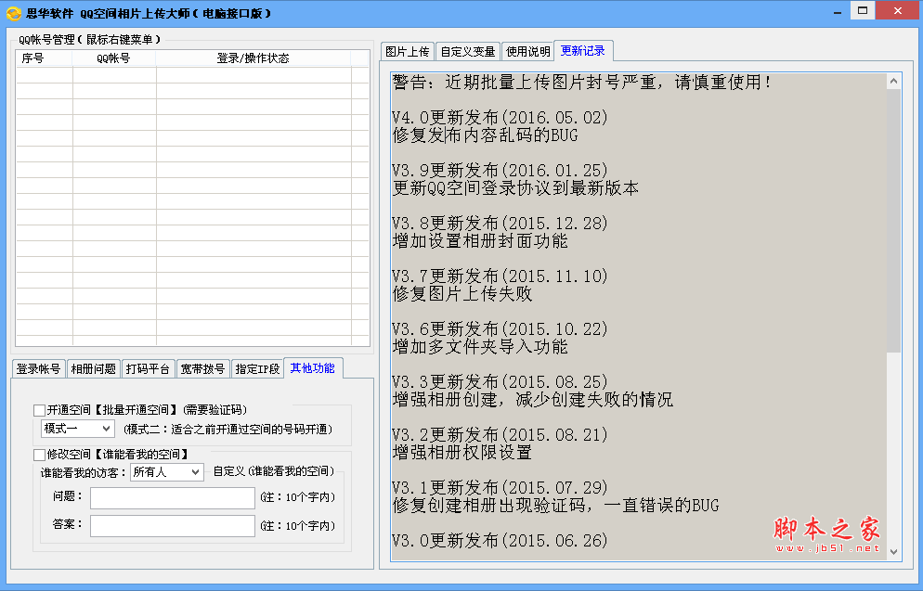
Task: Enable the 修改空间 checkbox
Action: (39, 455)
